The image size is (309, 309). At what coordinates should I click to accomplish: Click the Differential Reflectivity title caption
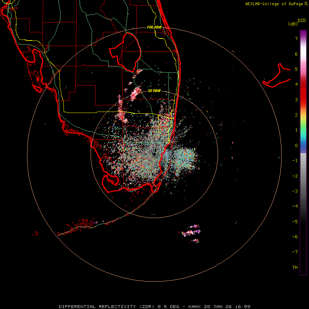[x=154, y=307]
